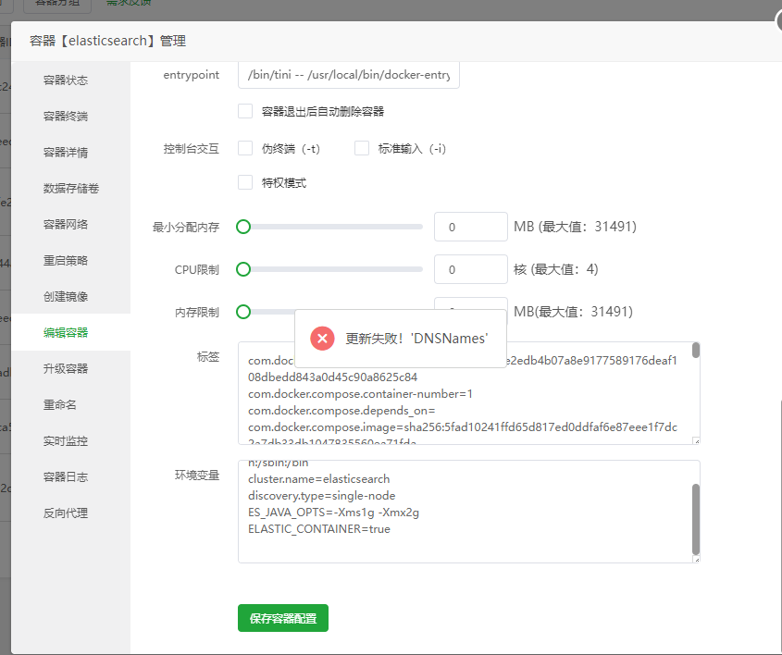Select 创建镜像 in the sidebar

(x=66, y=297)
